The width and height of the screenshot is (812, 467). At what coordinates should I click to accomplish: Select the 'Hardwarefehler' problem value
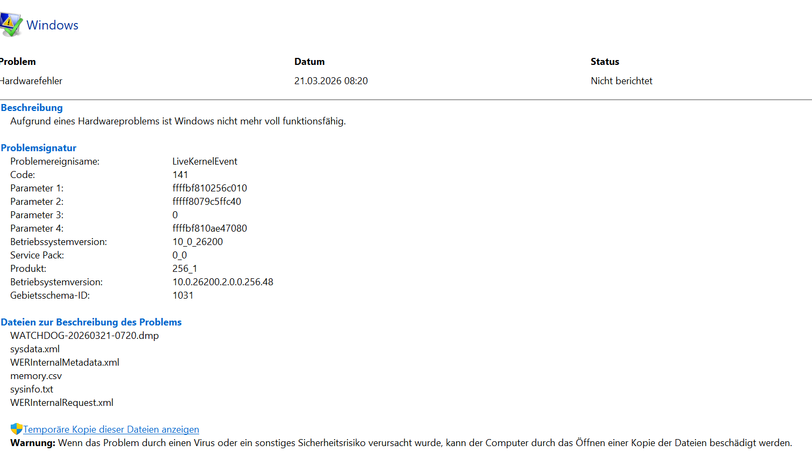pyautogui.click(x=31, y=81)
